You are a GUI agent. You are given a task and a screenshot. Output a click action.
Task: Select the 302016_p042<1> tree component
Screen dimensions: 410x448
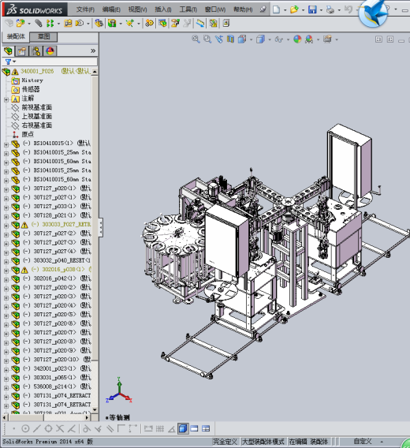coord(55,278)
